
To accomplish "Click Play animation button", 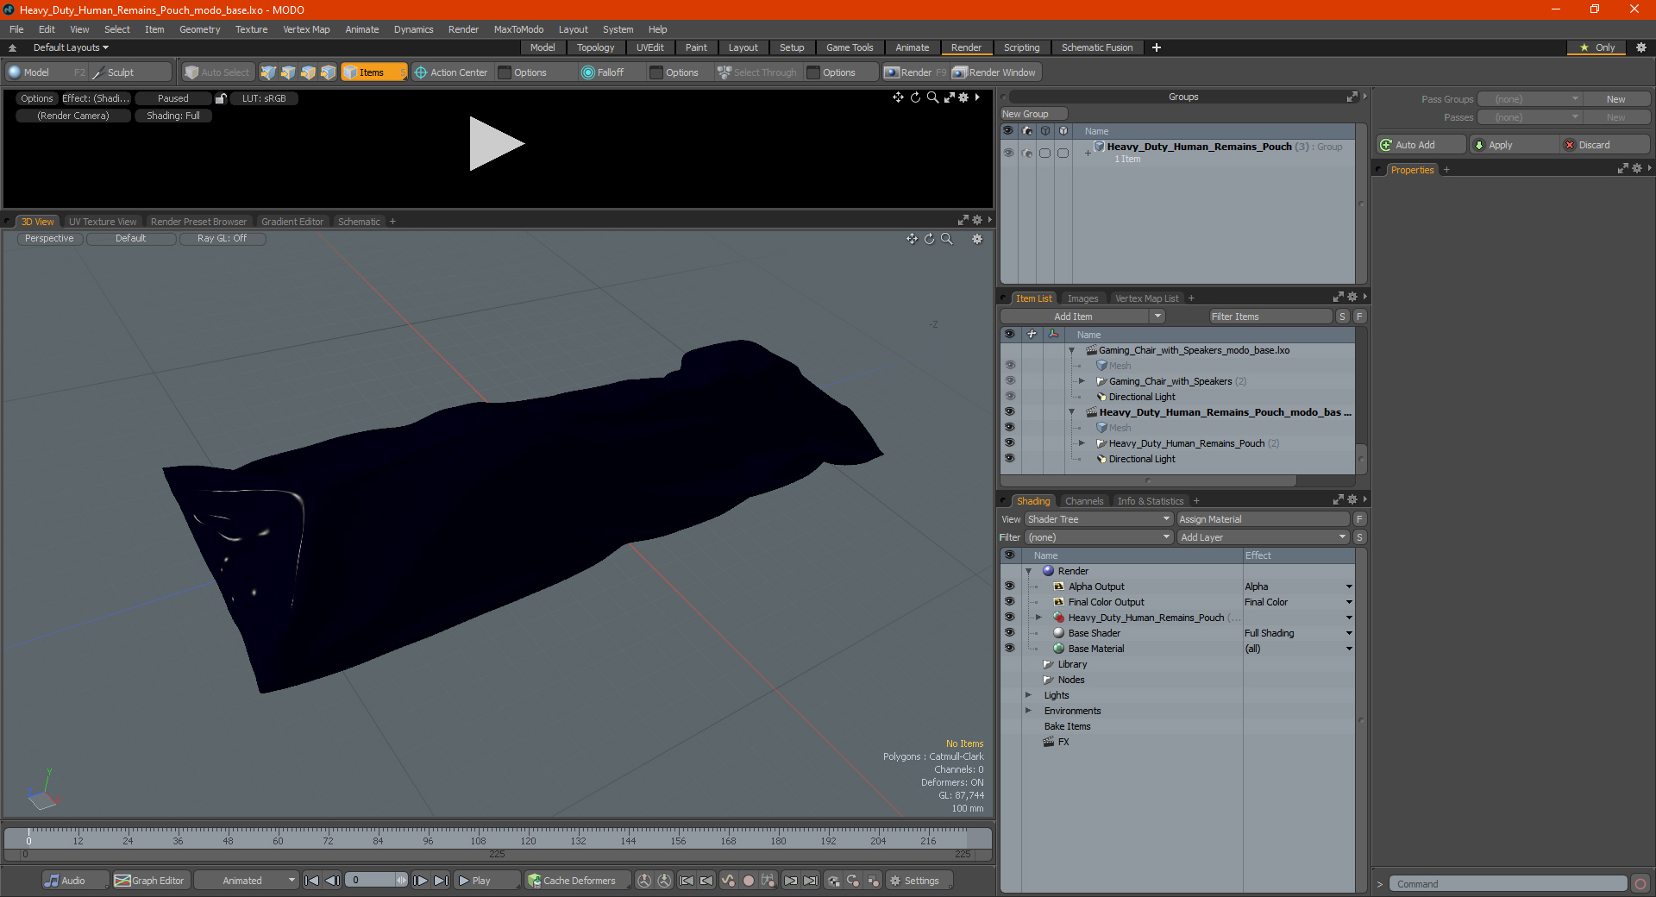I will [x=486, y=881].
